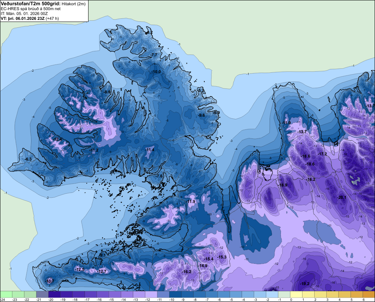The image size is (375, 302).
Task: Click the -6.9 temperature value on map
Action: (216, 113)
